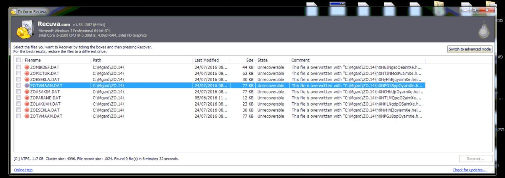Click the Recover... button
This screenshot has height=178, width=505.
pos(476,159)
